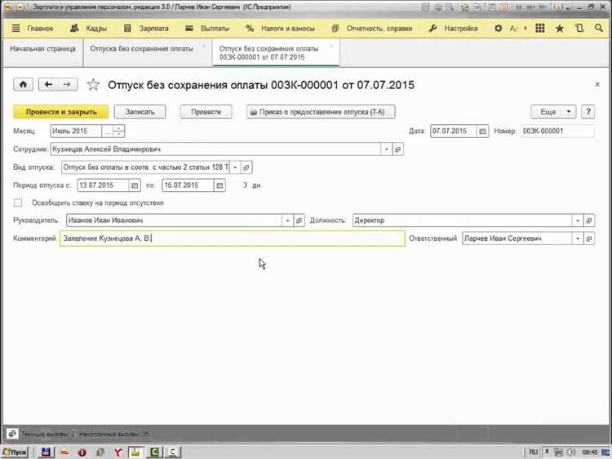612x459 pixels.
Task: Open the Зарплата menu section
Action: click(148, 29)
